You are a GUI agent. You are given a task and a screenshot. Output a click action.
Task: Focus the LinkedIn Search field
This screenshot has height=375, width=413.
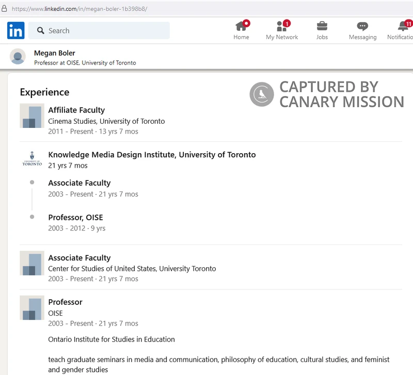(x=99, y=30)
